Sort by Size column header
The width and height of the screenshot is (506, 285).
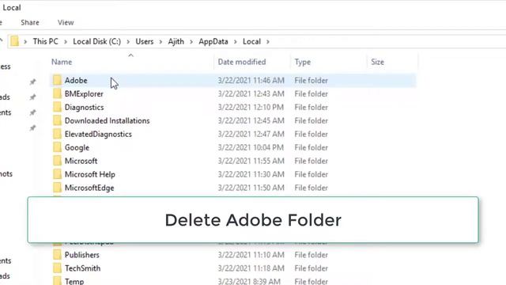[377, 62]
